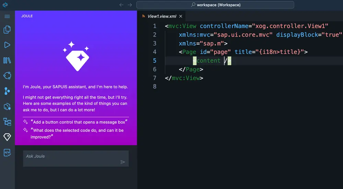This screenshot has width=343, height=189.
Task: Click the closing </mvc:View> tag
Action: pyautogui.click(x=184, y=78)
